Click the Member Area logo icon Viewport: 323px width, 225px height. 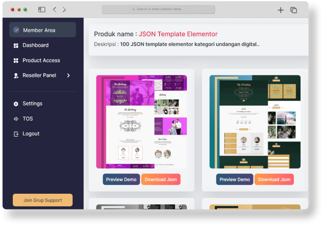[16, 30]
